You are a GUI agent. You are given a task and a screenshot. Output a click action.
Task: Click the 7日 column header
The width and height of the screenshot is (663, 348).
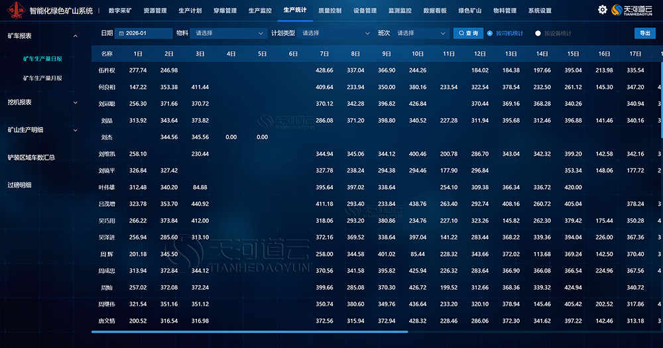[x=324, y=54]
